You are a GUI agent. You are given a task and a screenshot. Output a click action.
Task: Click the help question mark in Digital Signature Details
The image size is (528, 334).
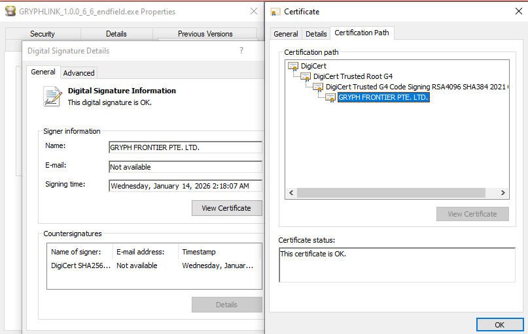click(x=241, y=50)
